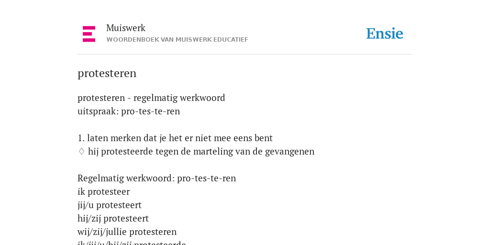The width and height of the screenshot is (490, 245).
Task: Click the diamond bullet before the example sentence
Action: [81, 151]
